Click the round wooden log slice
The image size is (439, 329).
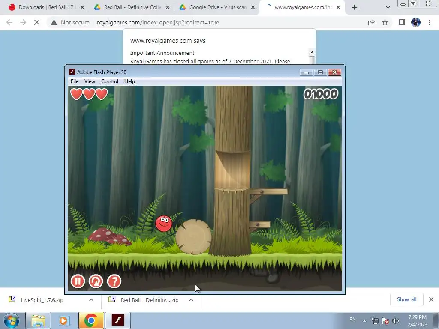[193, 236]
